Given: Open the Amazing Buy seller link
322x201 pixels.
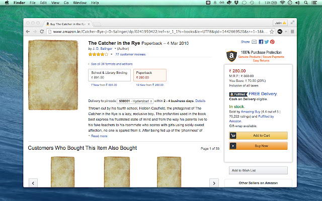Looking at the screenshot, I should pos(251,112).
